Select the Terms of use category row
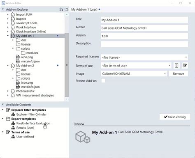The height and width of the screenshot is (158, 195). tap(21, 132)
